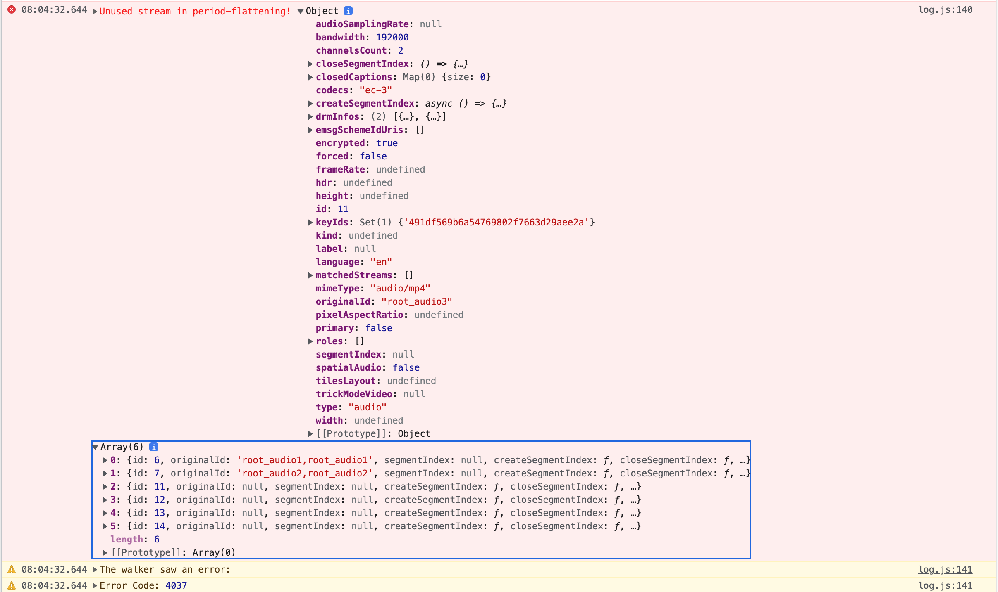Expand the matchedStreams array
998x592 pixels.
310,275
